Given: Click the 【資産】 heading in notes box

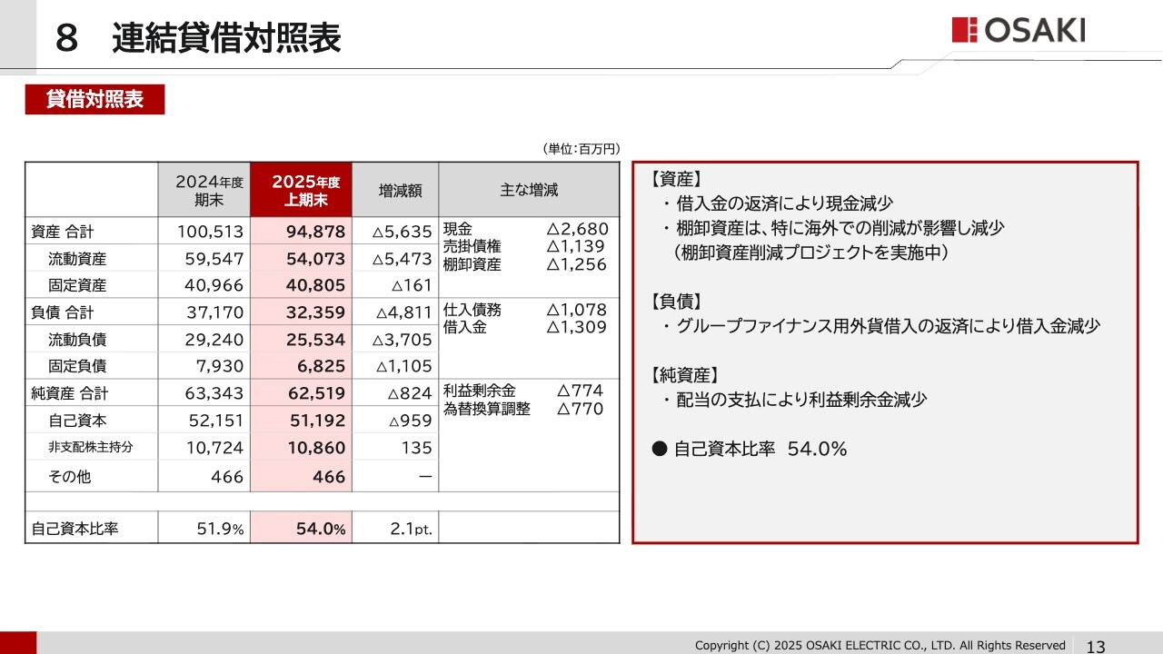Looking at the screenshot, I should point(677,180).
